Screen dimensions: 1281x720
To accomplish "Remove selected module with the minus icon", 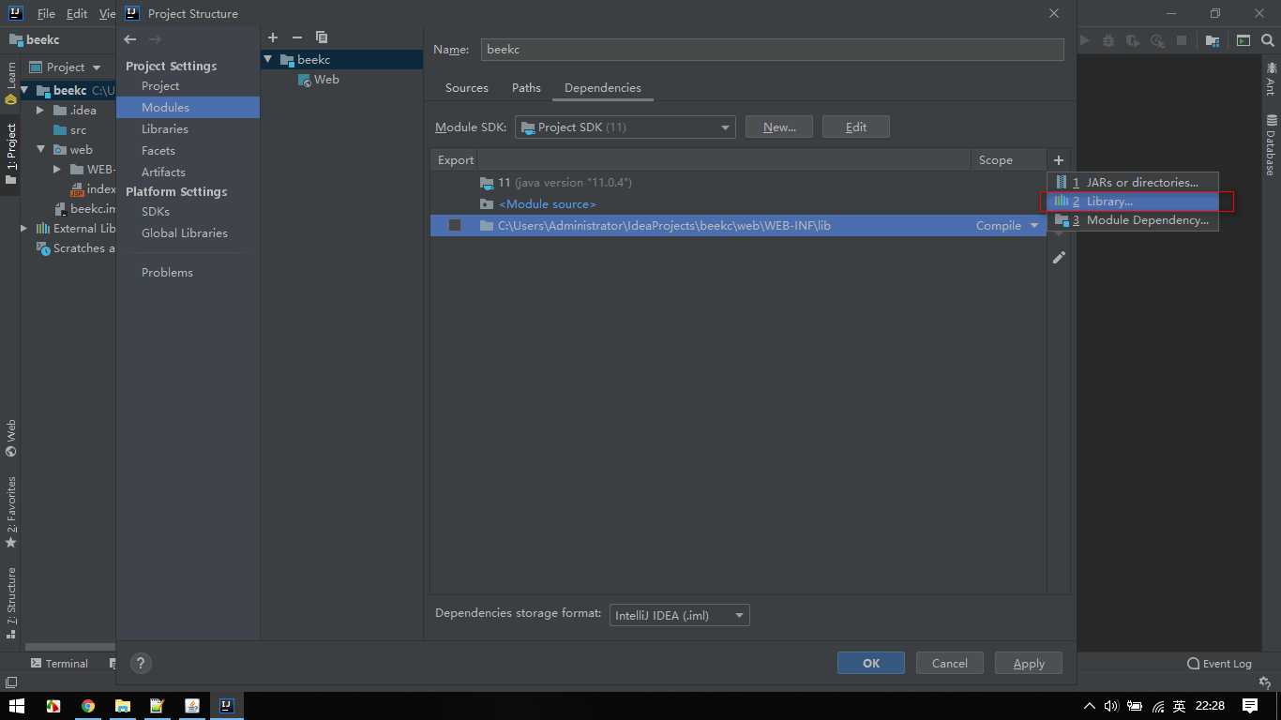I will point(297,37).
